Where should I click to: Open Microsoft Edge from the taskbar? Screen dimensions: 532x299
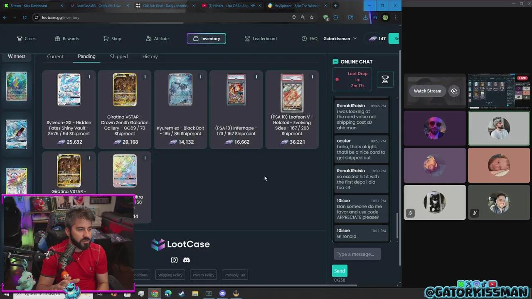[168, 294]
